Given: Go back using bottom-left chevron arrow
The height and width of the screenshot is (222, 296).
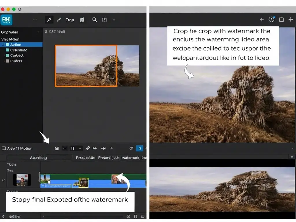Looking at the screenshot, I should 3,216.
